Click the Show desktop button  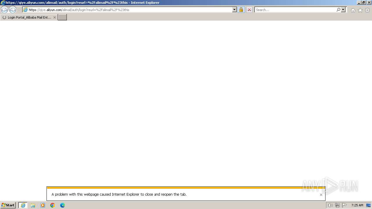(x=369, y=205)
